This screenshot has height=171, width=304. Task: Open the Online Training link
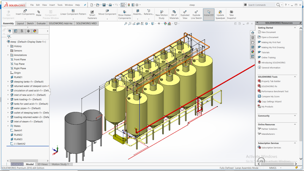point(268,58)
